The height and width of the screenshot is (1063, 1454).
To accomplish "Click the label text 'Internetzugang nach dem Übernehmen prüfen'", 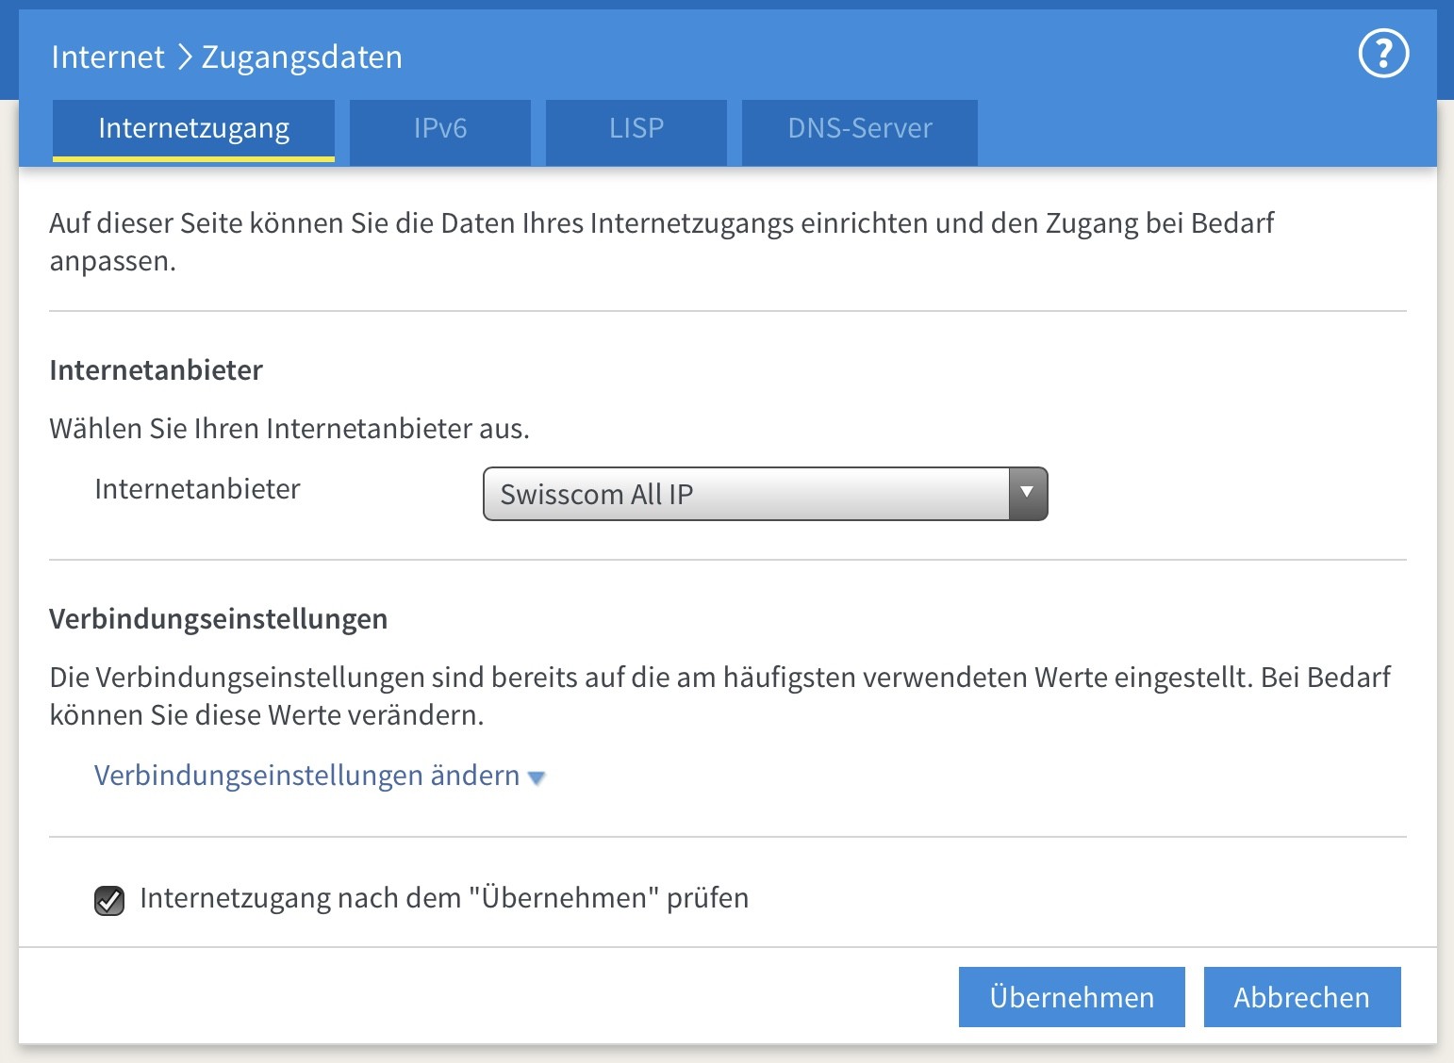I will pyautogui.click(x=443, y=898).
